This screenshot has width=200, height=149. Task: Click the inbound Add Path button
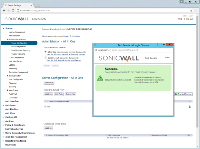(x=48, y=94)
